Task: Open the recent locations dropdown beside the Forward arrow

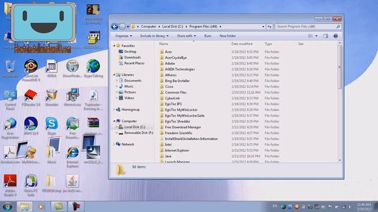Action: [128, 26]
